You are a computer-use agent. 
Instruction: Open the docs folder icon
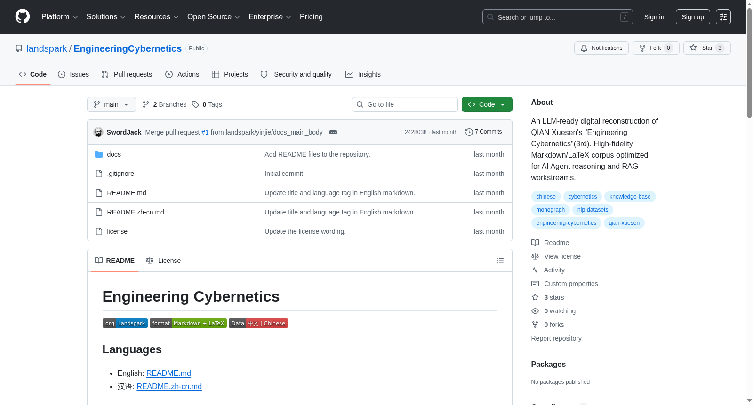point(99,154)
